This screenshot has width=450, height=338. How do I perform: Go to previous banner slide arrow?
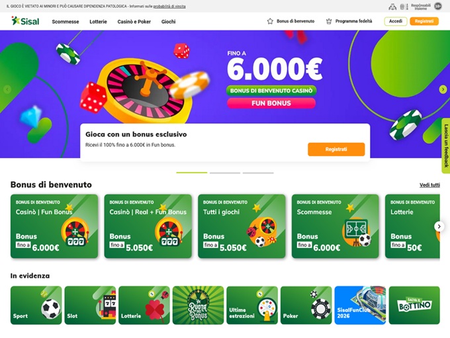pyautogui.click(x=7, y=89)
